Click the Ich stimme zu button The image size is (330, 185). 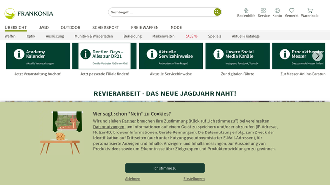[165, 168]
